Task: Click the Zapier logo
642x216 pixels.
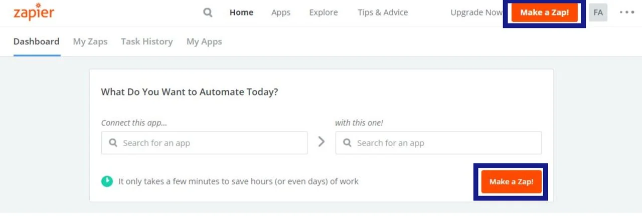Action: (x=34, y=12)
